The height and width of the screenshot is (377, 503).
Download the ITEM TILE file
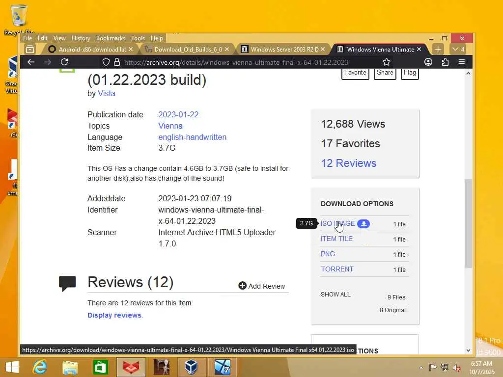pos(336,239)
